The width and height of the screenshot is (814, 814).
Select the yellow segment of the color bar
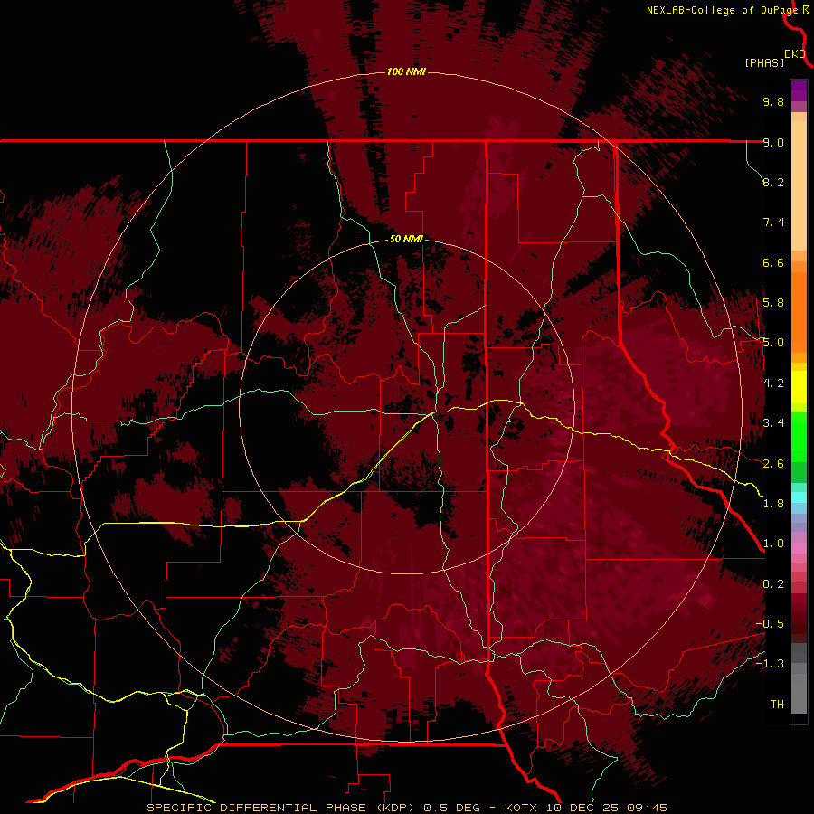click(x=799, y=387)
